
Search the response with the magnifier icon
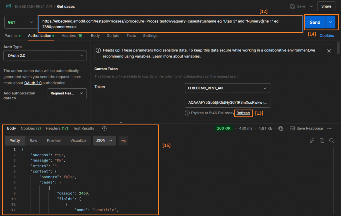pyautogui.click(x=331, y=141)
